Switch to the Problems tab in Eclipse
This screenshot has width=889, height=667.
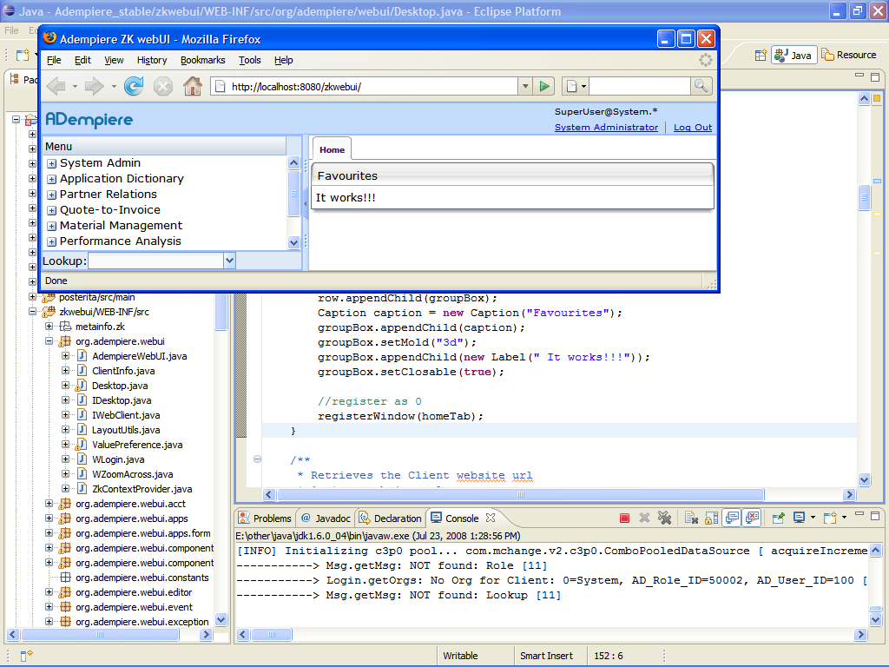(266, 518)
